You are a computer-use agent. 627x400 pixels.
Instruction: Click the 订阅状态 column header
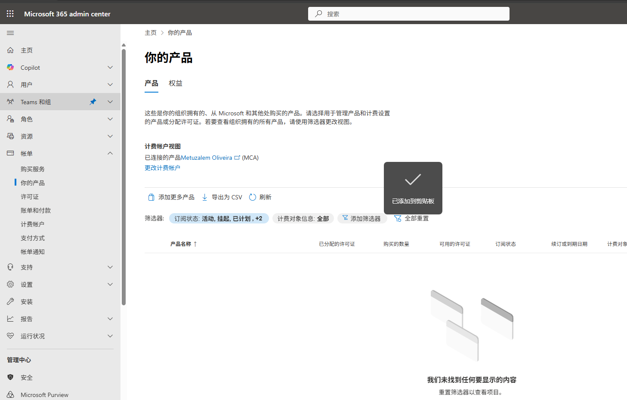point(506,244)
